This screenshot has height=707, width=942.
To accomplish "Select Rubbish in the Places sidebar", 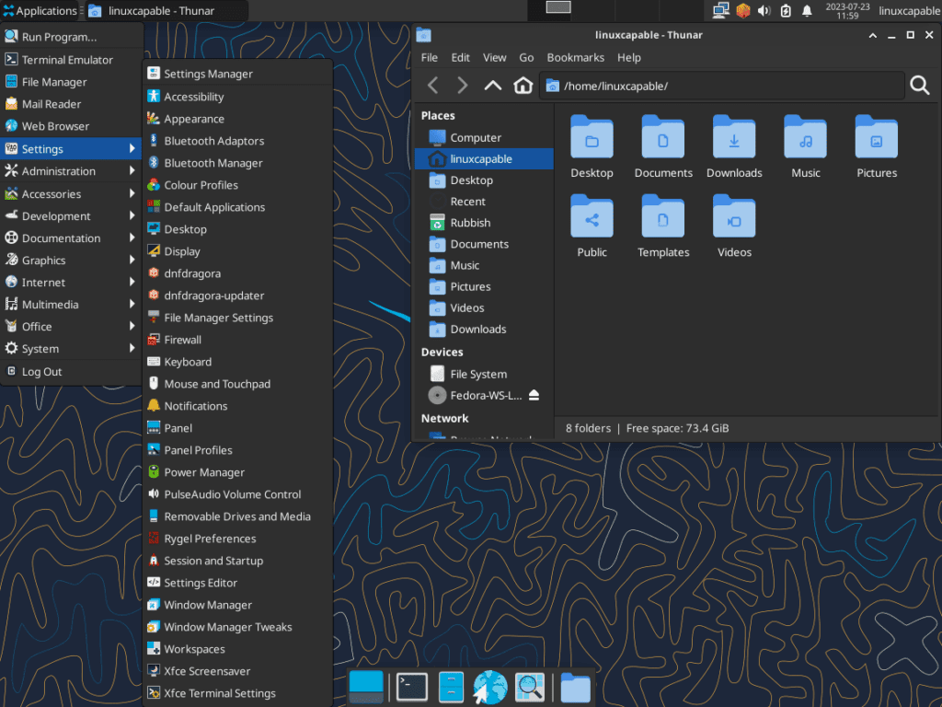I will coord(472,222).
